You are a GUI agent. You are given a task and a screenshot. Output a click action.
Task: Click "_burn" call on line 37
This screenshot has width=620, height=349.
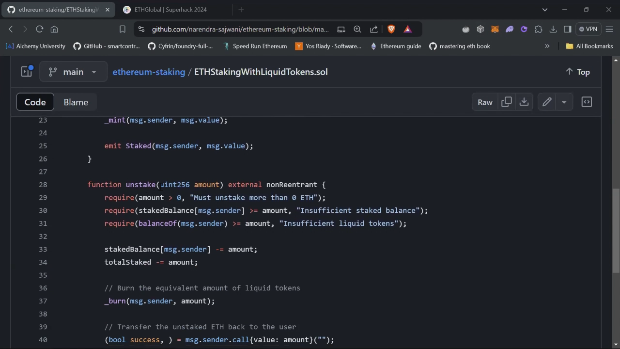click(115, 301)
